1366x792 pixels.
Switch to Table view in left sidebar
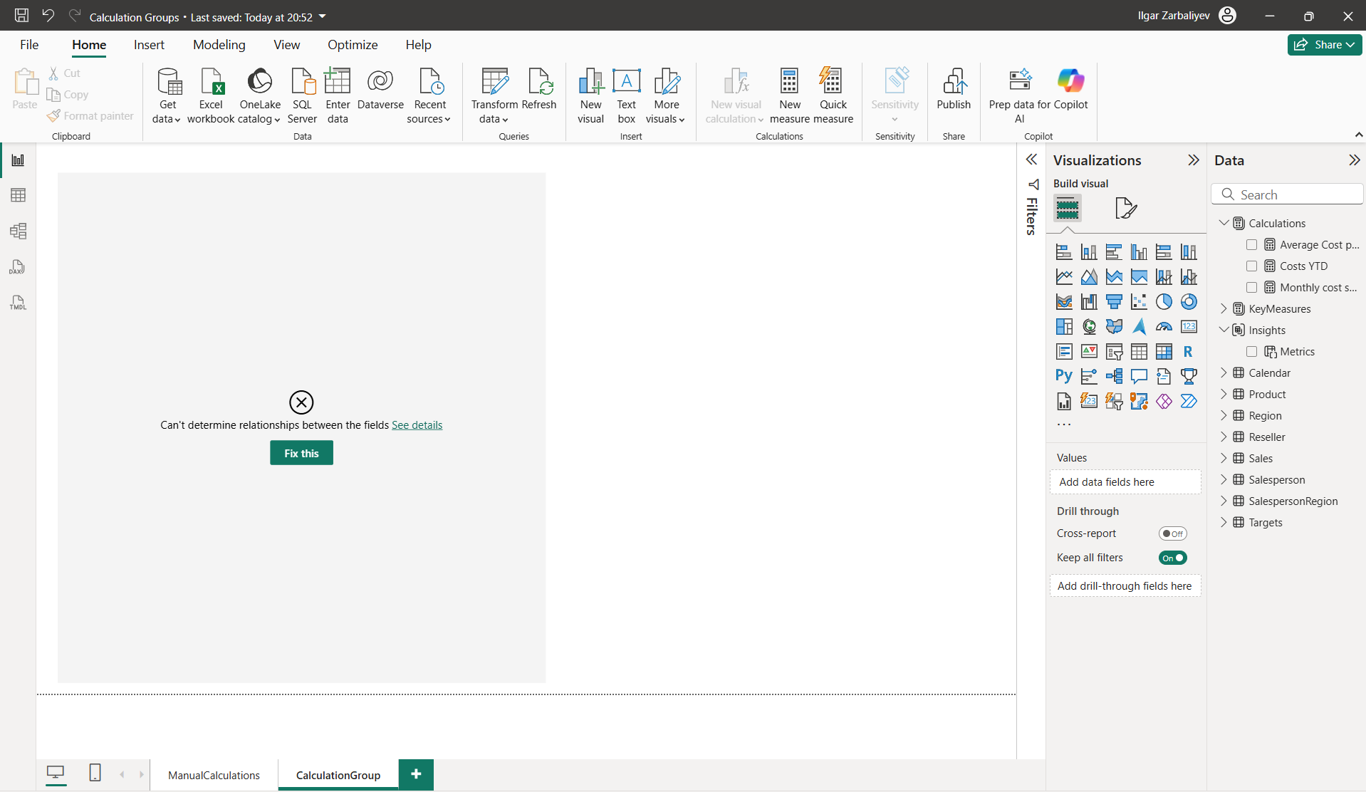[18, 195]
